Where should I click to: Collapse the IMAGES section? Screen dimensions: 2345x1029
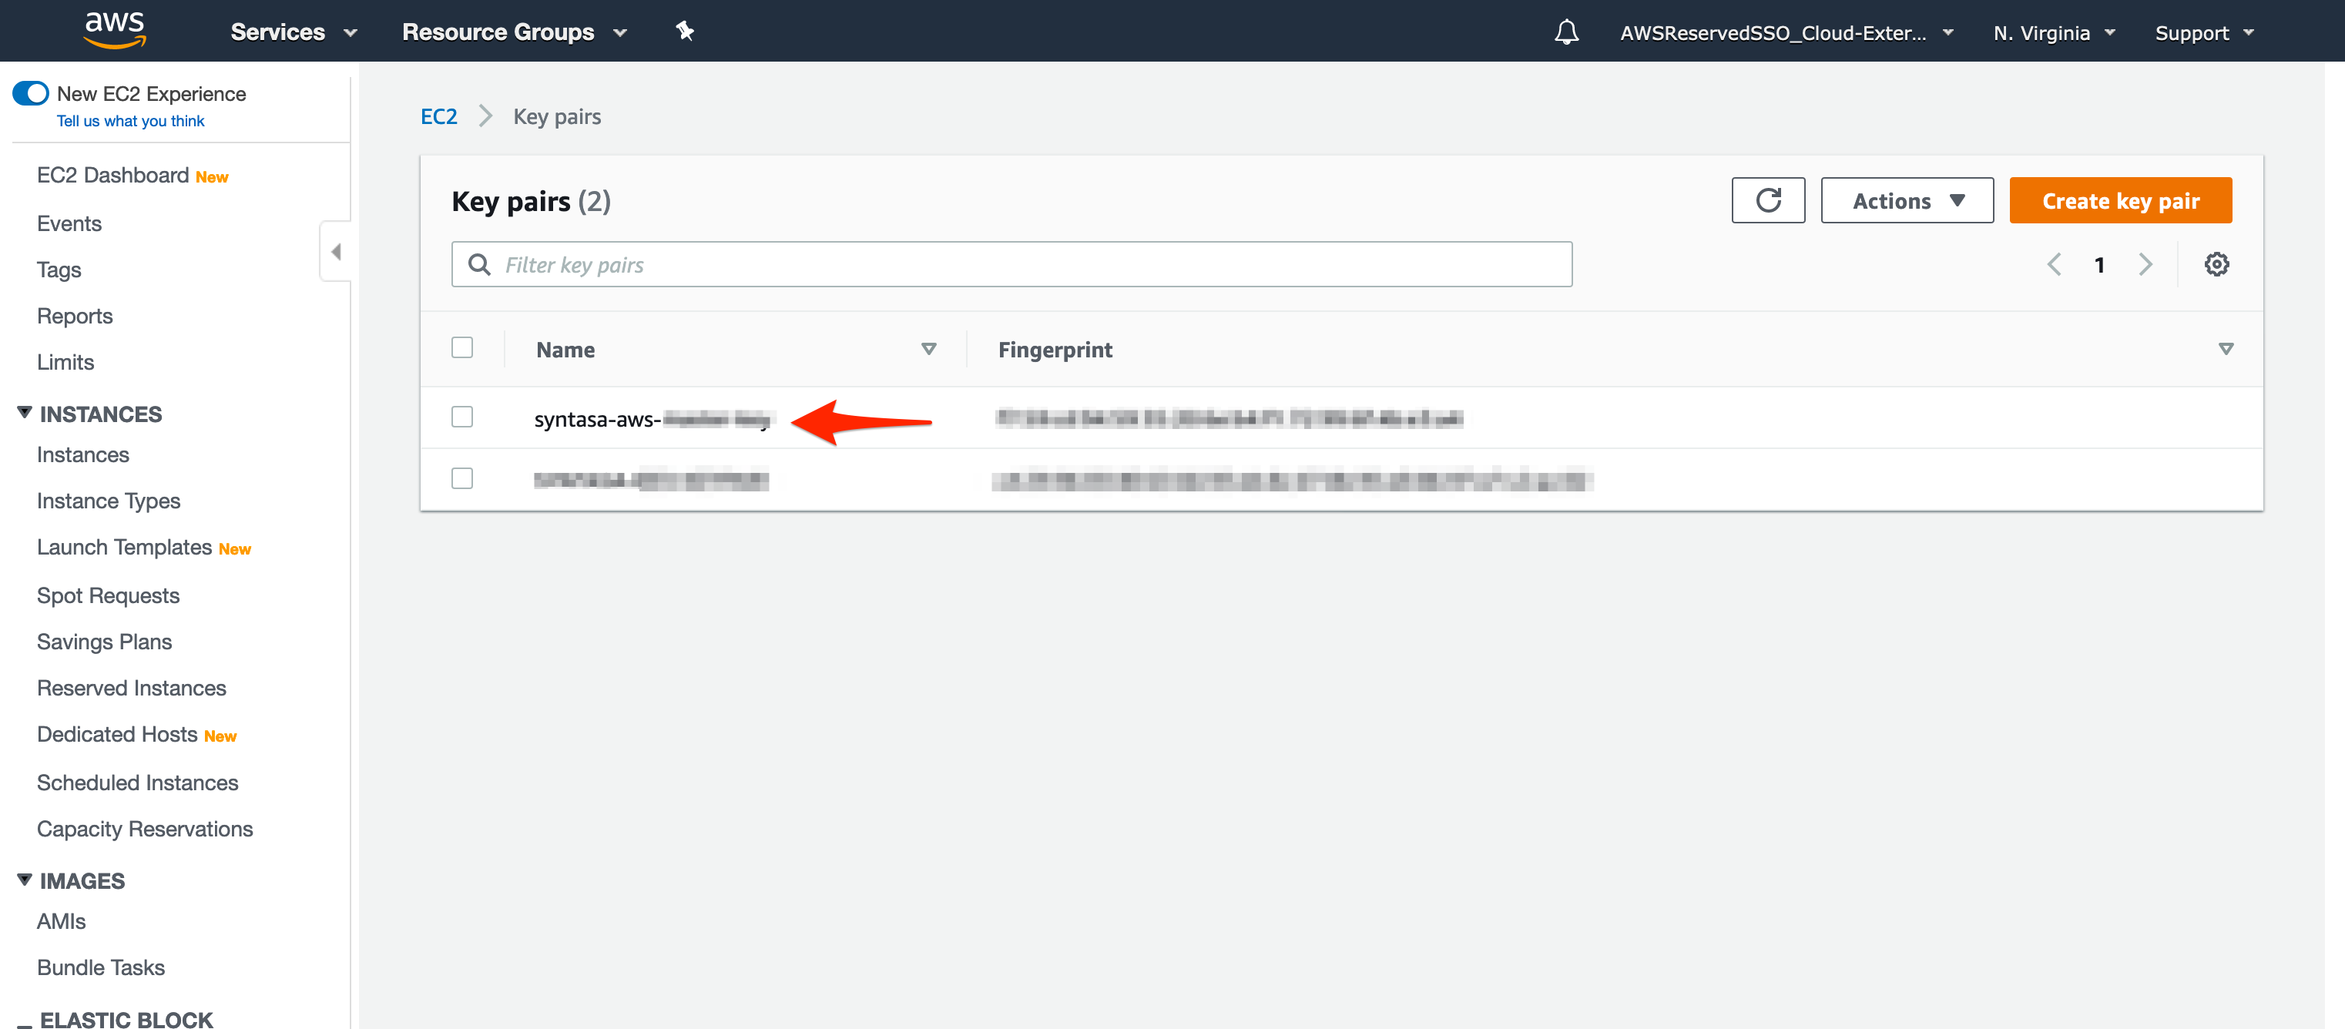(x=24, y=878)
